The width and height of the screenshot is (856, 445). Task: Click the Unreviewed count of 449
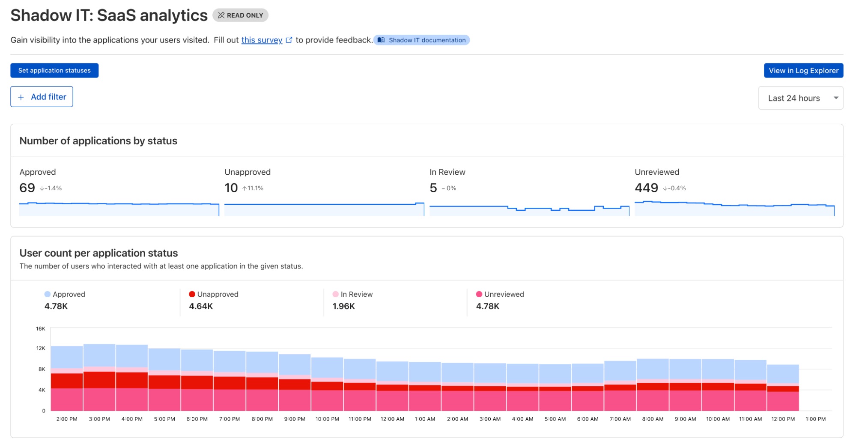(x=646, y=188)
